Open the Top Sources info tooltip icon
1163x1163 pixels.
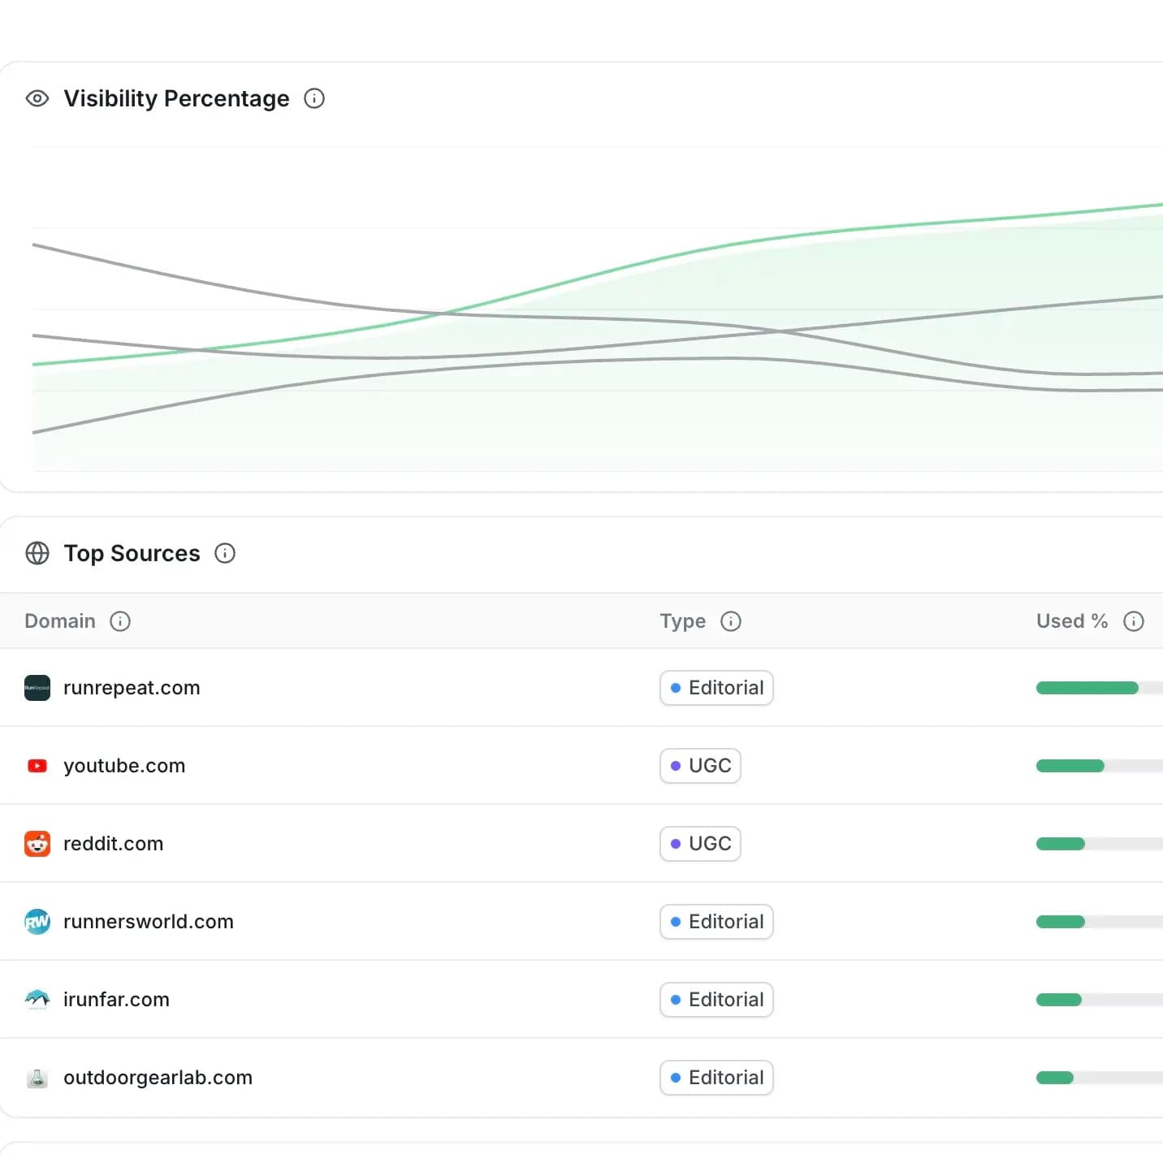pos(225,553)
